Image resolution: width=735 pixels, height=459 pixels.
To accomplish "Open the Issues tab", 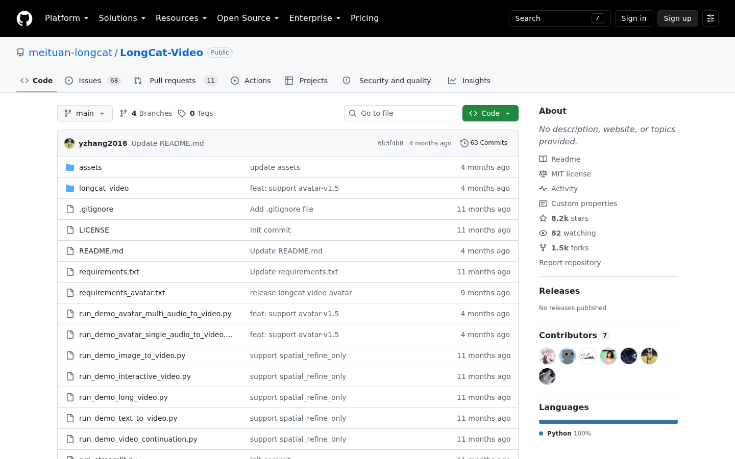I will (x=93, y=81).
